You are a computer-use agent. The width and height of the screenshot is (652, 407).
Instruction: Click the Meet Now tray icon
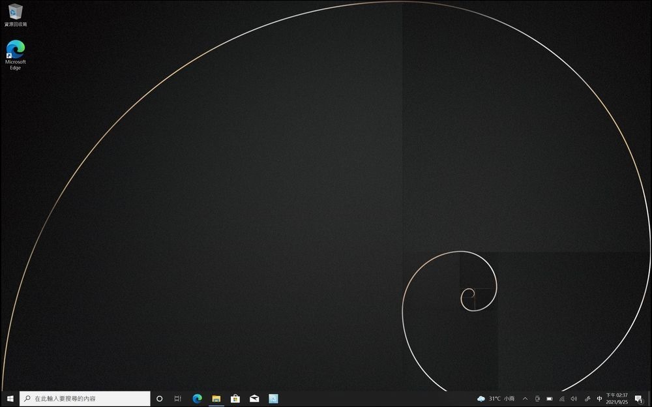(537, 399)
